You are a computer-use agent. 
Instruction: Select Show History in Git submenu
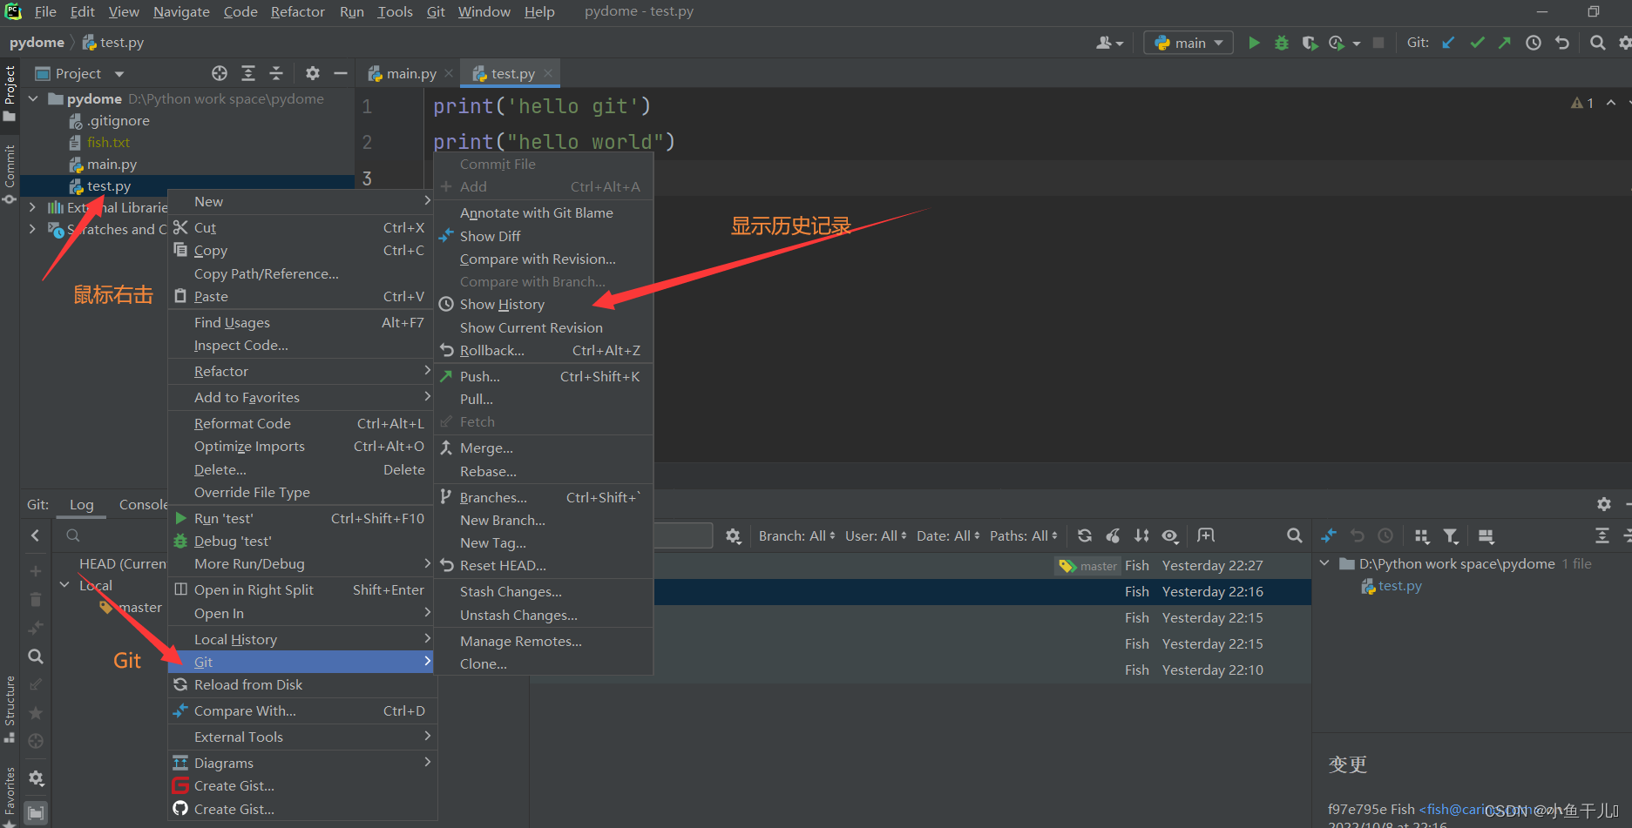(544, 304)
